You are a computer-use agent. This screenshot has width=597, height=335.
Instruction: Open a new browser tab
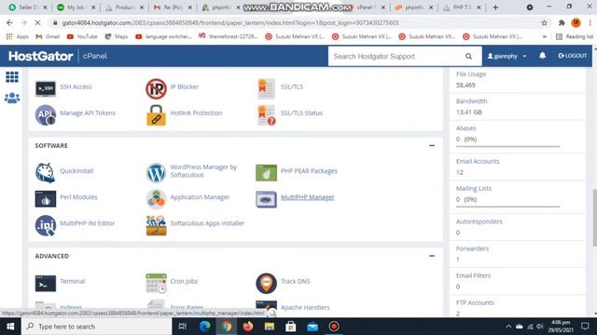(495, 7)
